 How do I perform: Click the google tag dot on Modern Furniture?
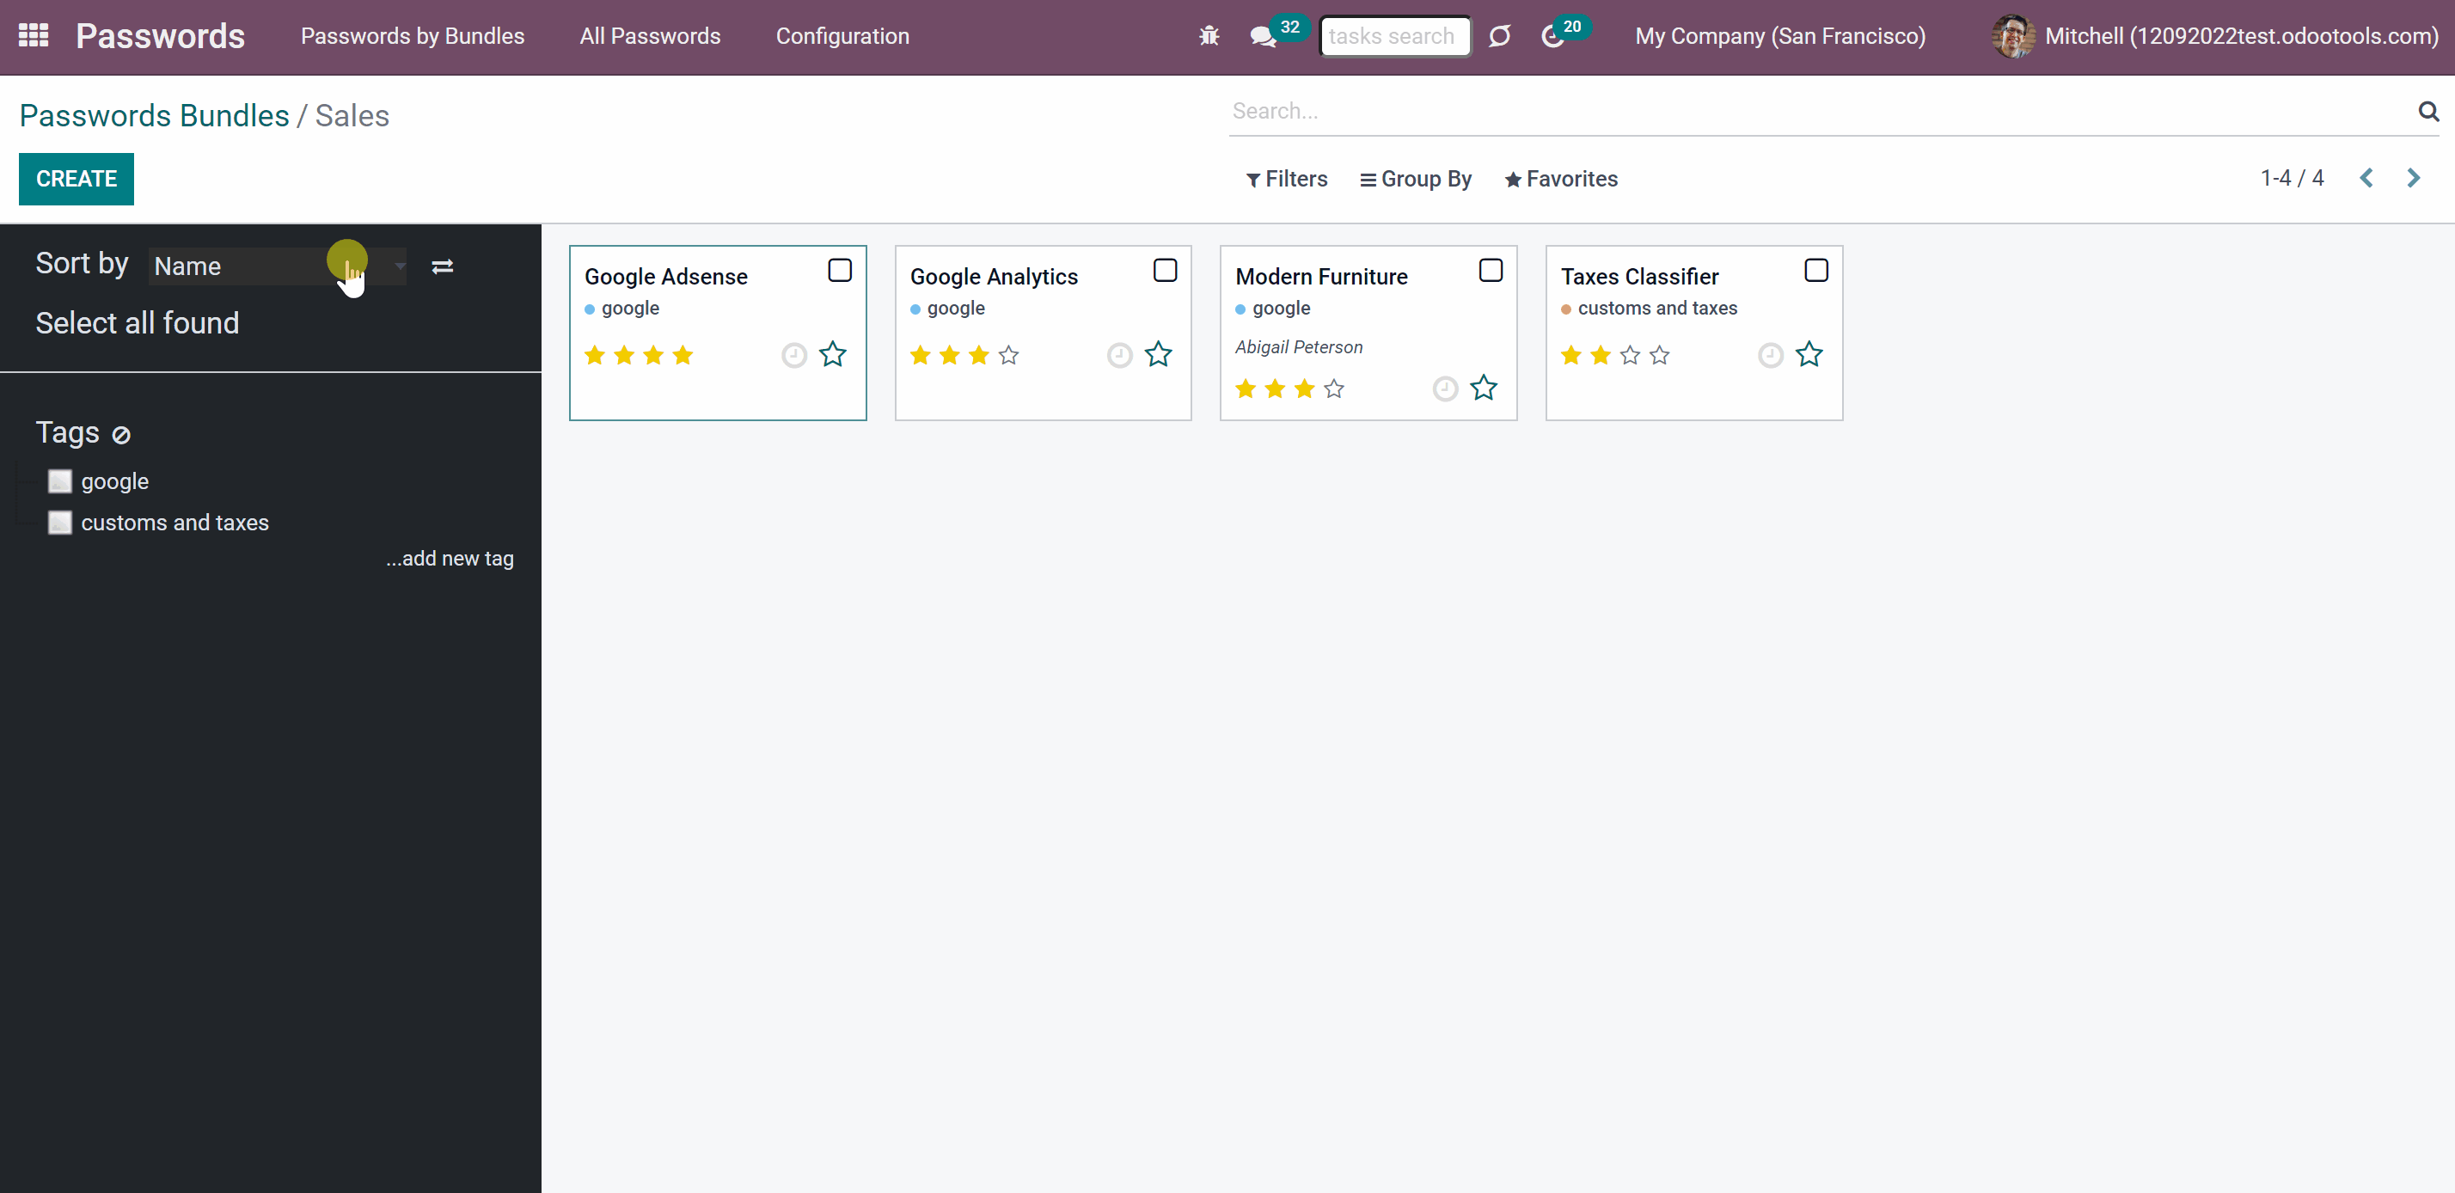(1240, 309)
